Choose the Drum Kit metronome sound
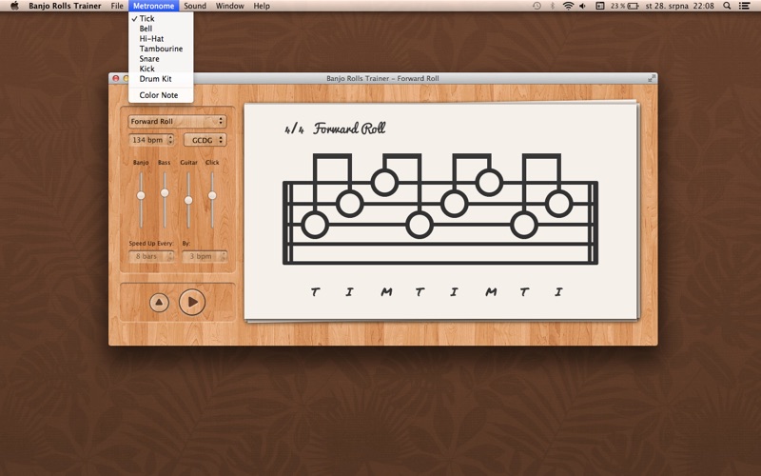Viewport: 761px width, 476px height. click(155, 79)
